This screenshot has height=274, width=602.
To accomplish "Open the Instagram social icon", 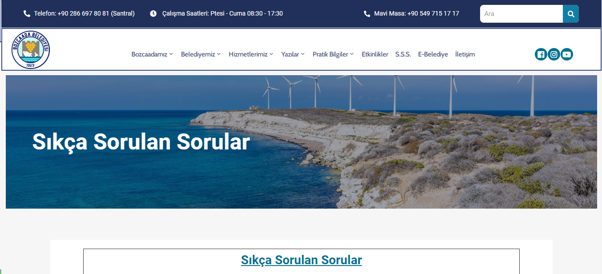I will coord(554,54).
